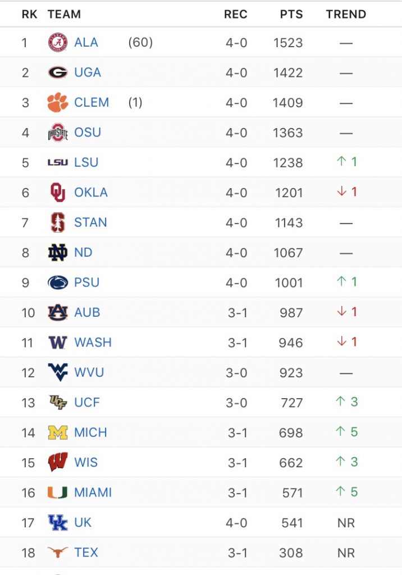Select the Kentucky UK logo icon
This screenshot has width=402, height=575.
click(58, 522)
